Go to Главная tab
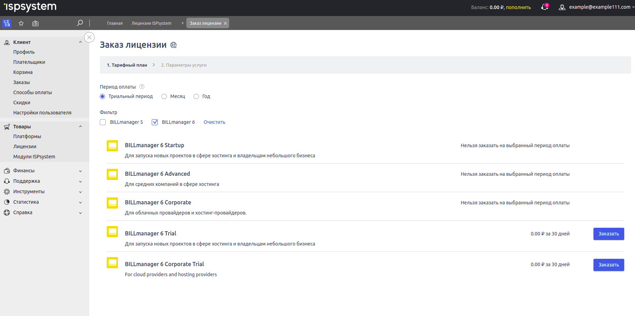 [x=115, y=23]
